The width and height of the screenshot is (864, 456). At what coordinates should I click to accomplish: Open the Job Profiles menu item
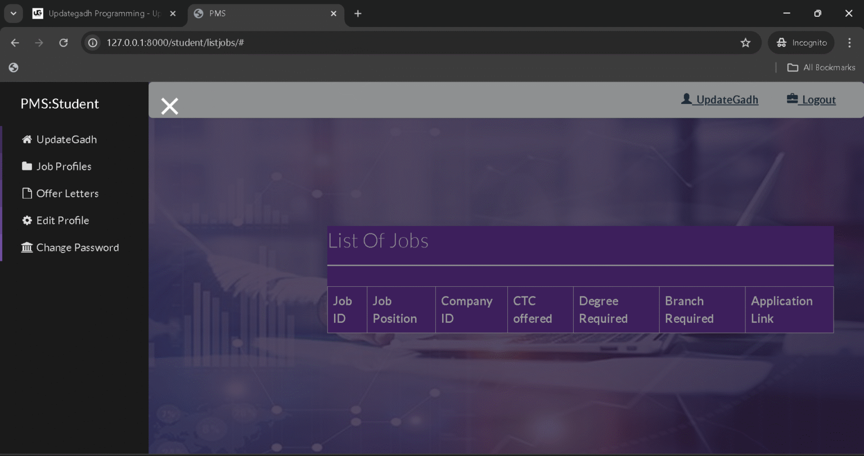[x=64, y=166]
